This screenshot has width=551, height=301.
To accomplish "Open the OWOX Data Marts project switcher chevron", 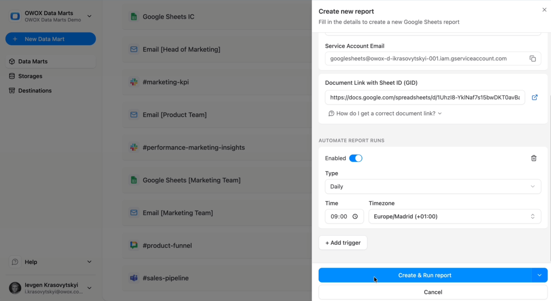I will (x=90, y=16).
